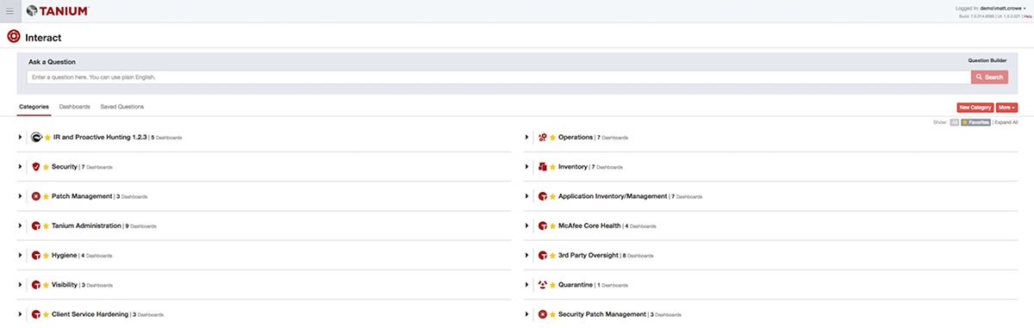
Task: Click Expand All link
Action: (x=1006, y=122)
